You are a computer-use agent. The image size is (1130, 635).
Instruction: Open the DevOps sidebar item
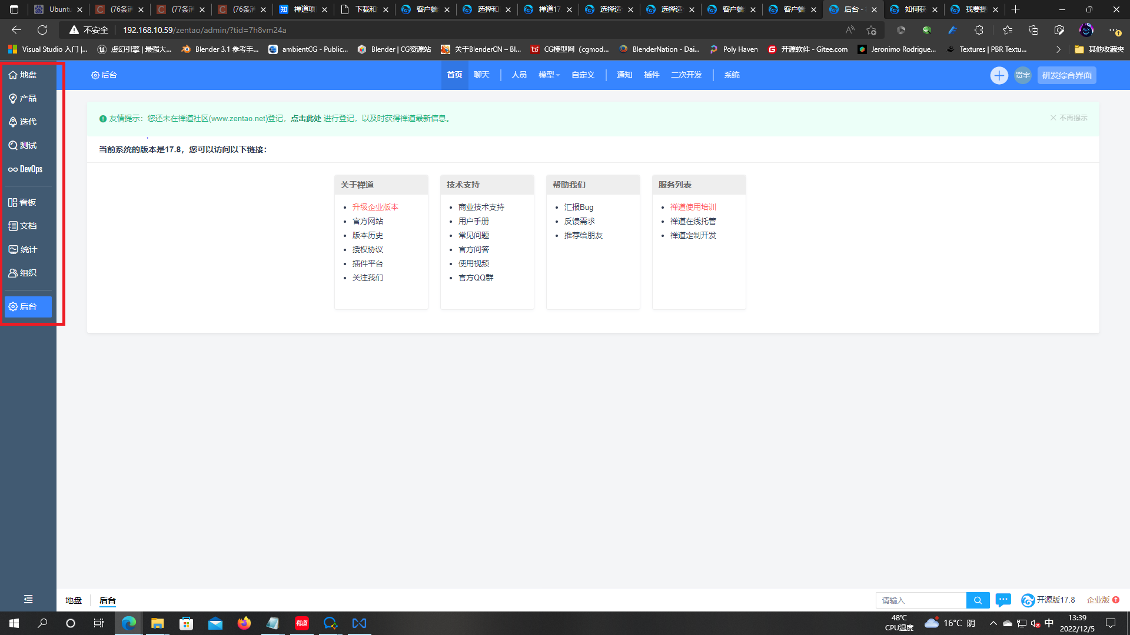pyautogui.click(x=25, y=169)
